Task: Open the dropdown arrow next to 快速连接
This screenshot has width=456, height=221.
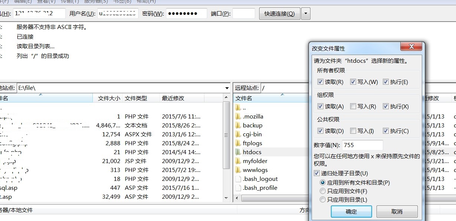Action: (x=306, y=14)
